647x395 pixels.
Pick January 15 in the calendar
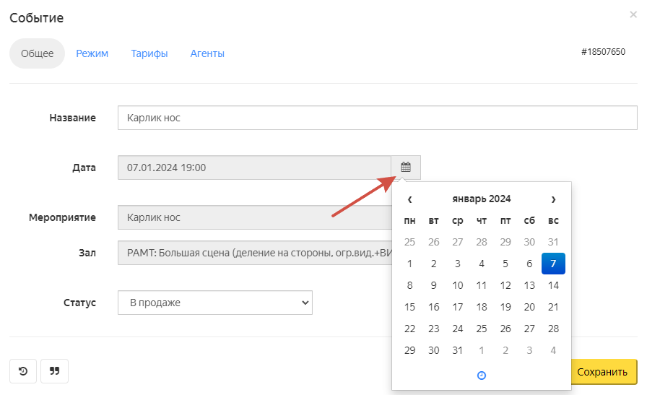click(410, 307)
